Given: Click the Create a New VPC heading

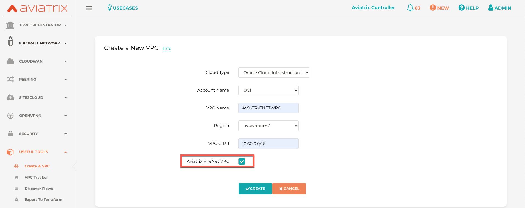Looking at the screenshot, I should tap(131, 48).
